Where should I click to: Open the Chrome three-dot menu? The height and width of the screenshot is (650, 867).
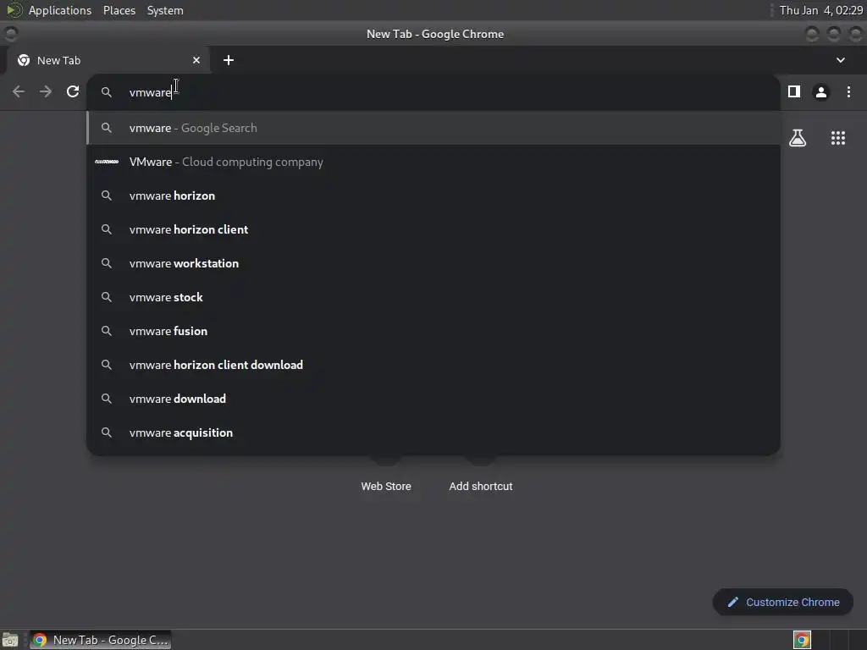pos(848,91)
